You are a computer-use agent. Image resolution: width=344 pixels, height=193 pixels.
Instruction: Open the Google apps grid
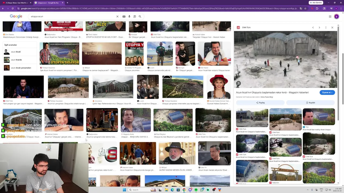tap(330, 17)
